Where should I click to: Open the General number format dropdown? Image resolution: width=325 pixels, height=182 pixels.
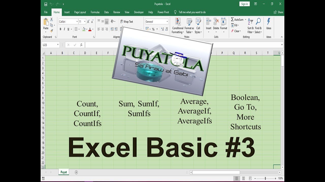click(x=167, y=22)
